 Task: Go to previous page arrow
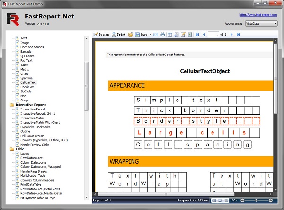point(204,34)
